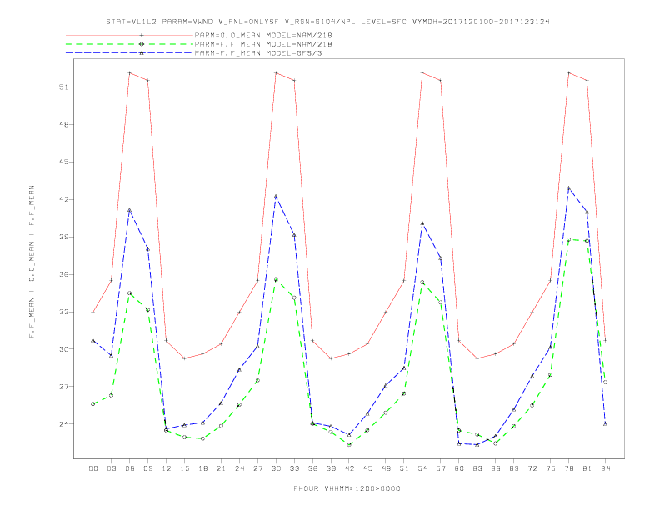
Task: Click red line plus marker at hour 00
Action: [x=93, y=312]
